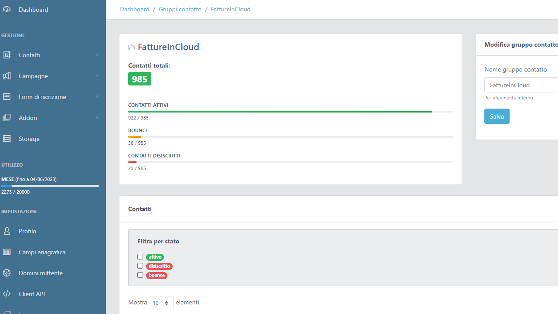Screen dimensions: 558x314
Task: Open the Storage sidebar menu item
Action: (x=53, y=138)
